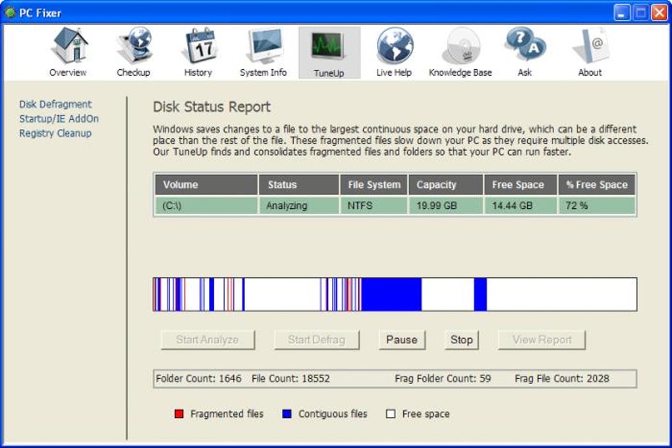Click the File Count: 18552 text
Viewport: 672px width, 448px height.
291,379
